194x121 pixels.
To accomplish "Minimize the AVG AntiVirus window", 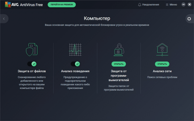I will (x=183, y=5).
